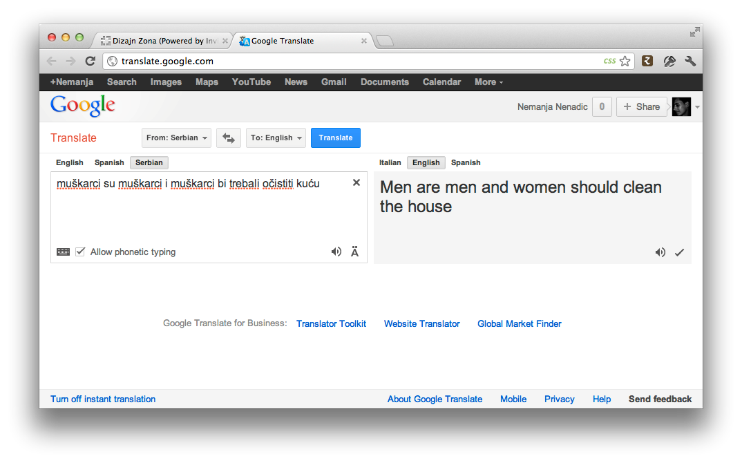Select Spanish as the source language
Image resolution: width=742 pixels, height=463 pixels.
[109, 162]
